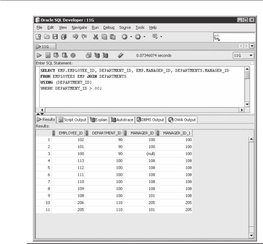Image resolution: width=263 pixels, height=244 pixels.
Task: Open the SQL Worksheet dropdown arrow
Action: pyautogui.click(x=161, y=37)
